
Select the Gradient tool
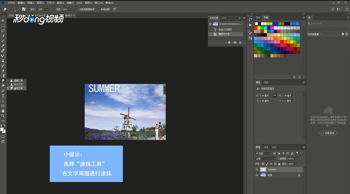coord(3,76)
